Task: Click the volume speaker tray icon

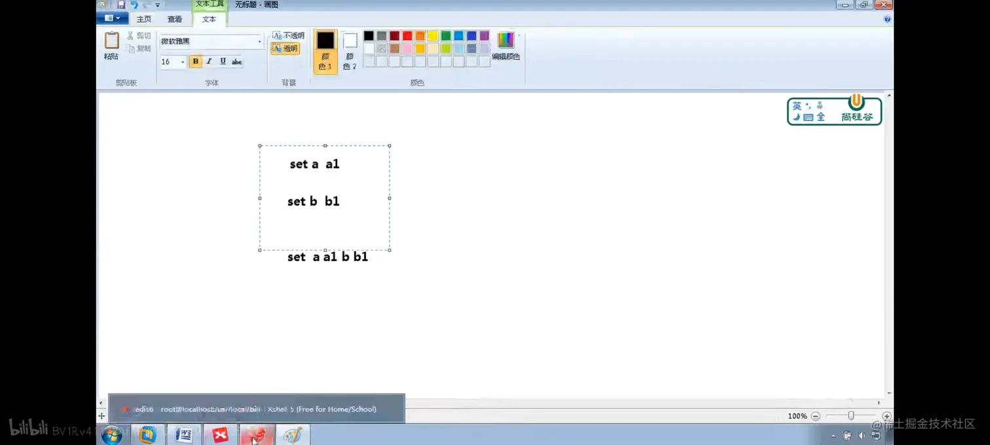Action: (862, 435)
